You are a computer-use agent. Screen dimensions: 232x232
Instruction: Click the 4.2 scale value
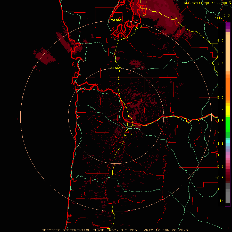click(220, 109)
